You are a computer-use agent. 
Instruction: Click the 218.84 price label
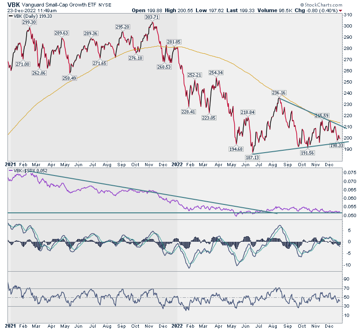pyautogui.click(x=248, y=112)
